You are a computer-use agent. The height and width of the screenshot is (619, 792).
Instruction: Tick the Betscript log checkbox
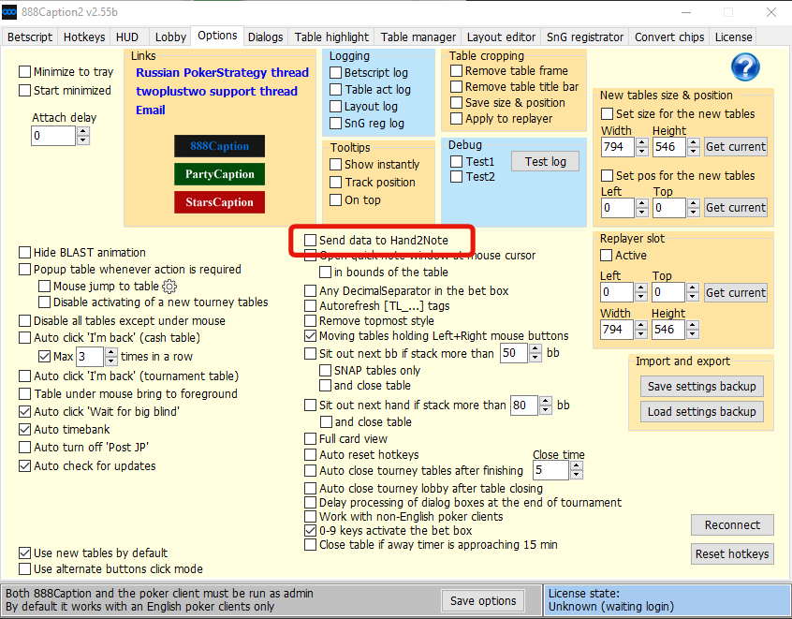coord(335,73)
